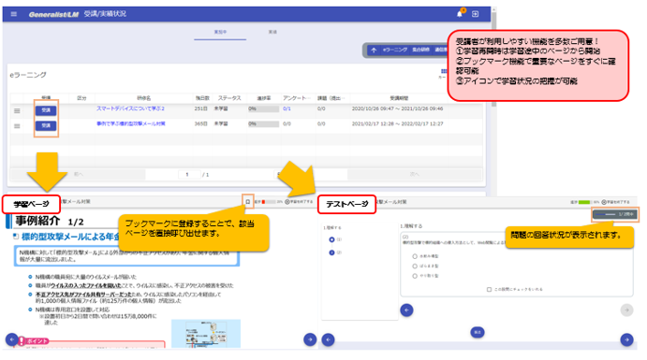Bookmark the current learning page

click(247, 202)
